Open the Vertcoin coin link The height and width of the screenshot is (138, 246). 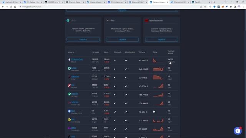[75, 94]
